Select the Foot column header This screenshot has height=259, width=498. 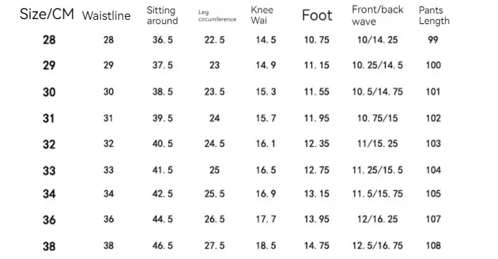click(317, 16)
